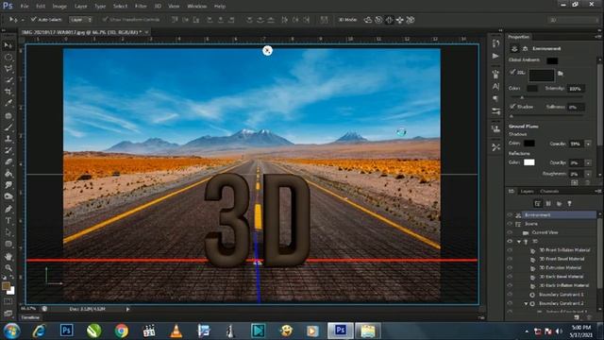Choose the Scale 3D Object mode icon
Image resolution: width=604 pixels, height=340 pixels.
point(411,20)
